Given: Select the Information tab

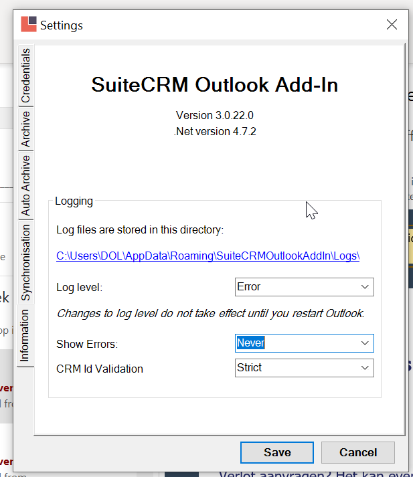Looking at the screenshot, I should coord(25,335).
